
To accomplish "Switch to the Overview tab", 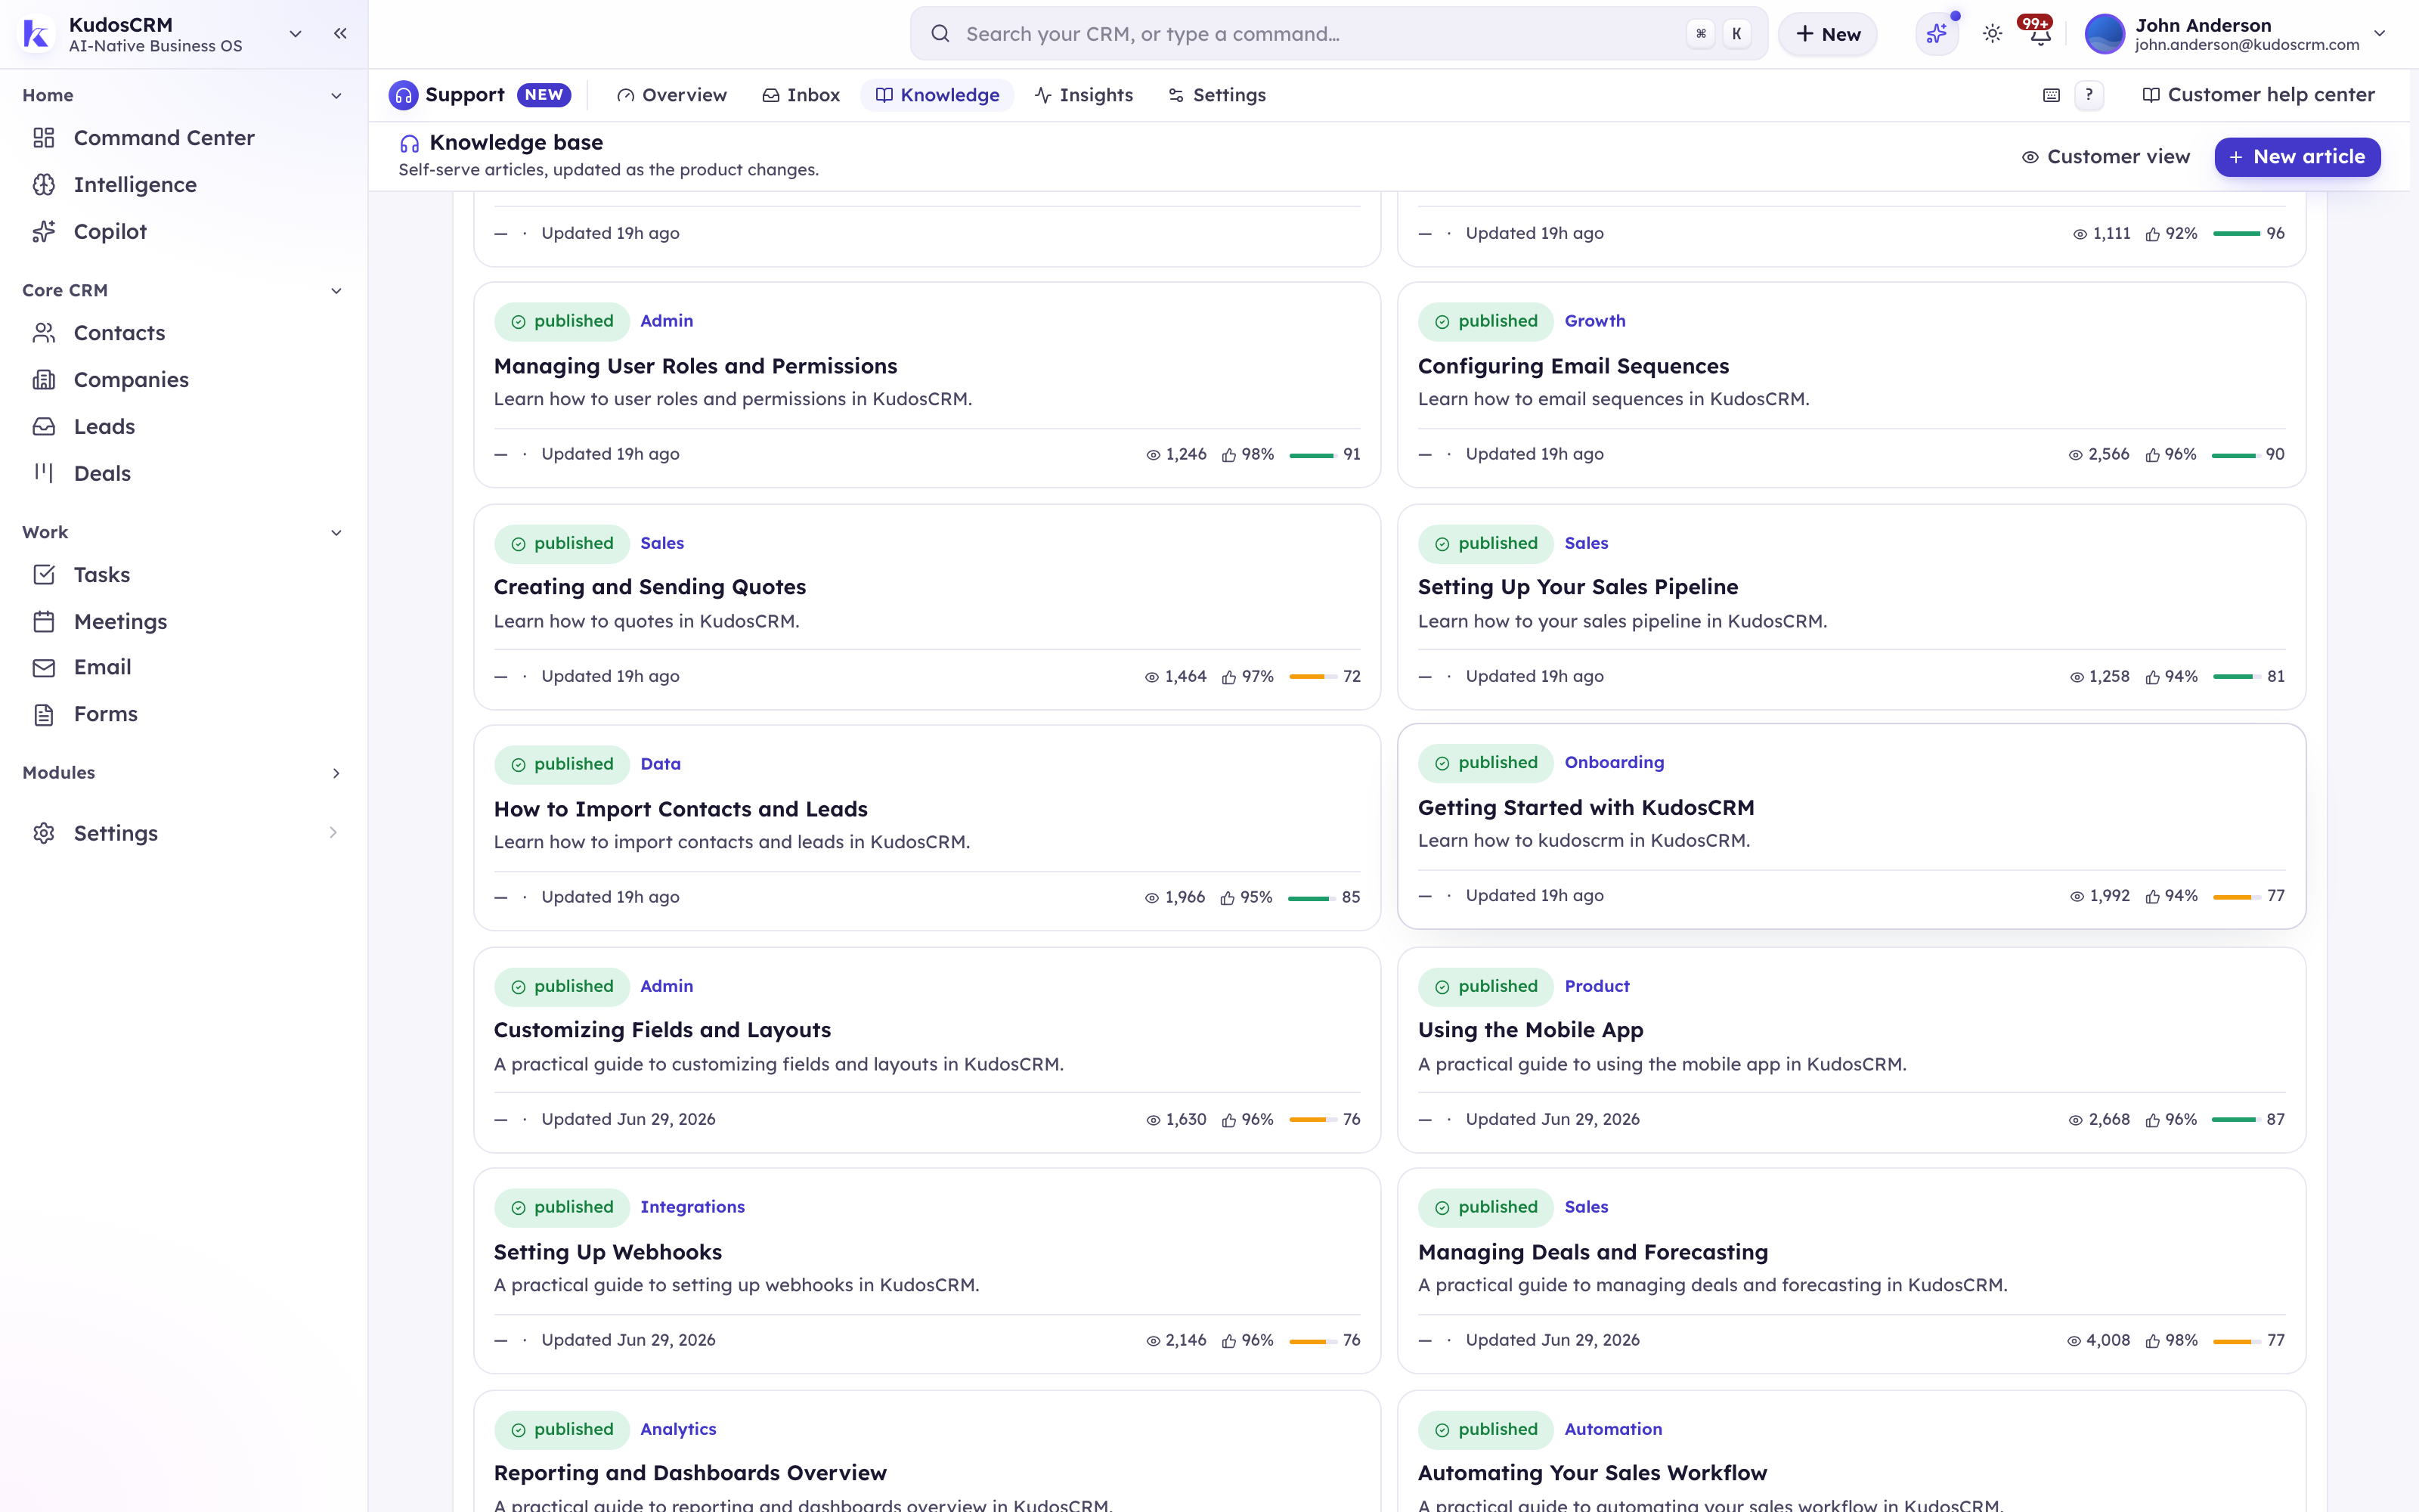I will click(x=672, y=95).
